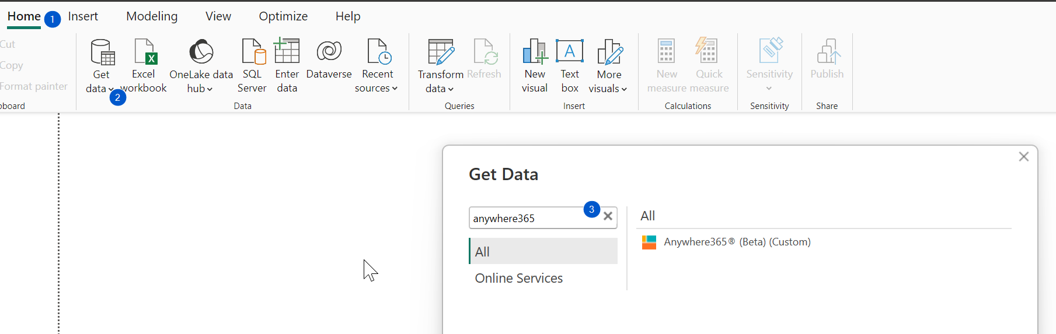Image resolution: width=1056 pixels, height=334 pixels.
Task: Expand the OneLake data hub dropdown
Action: [210, 89]
